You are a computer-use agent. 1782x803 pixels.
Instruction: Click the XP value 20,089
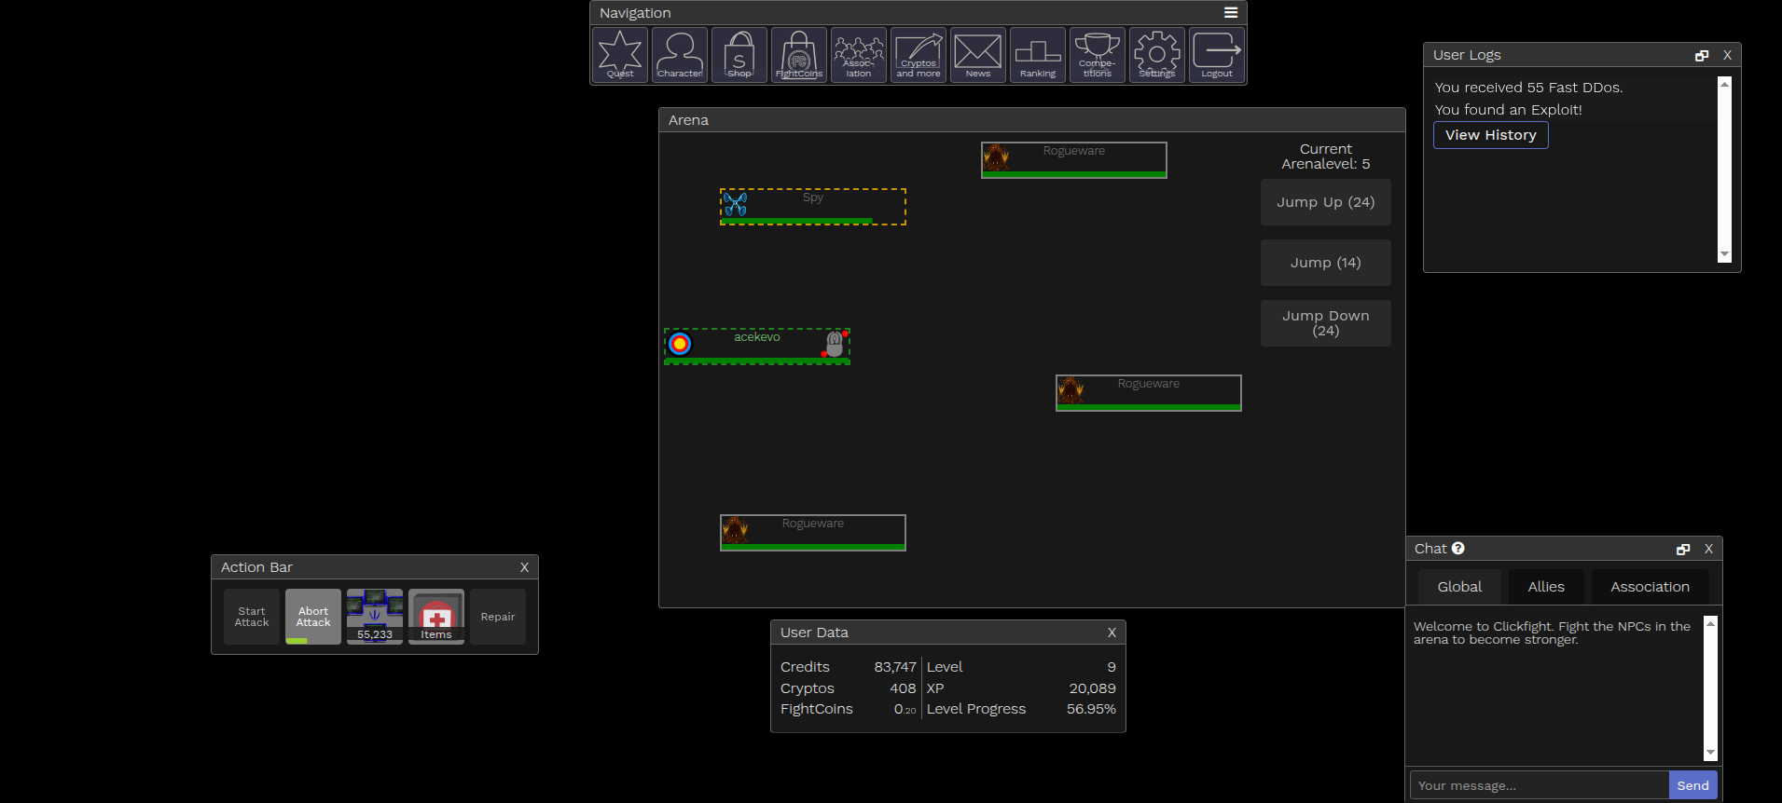pos(1092,688)
